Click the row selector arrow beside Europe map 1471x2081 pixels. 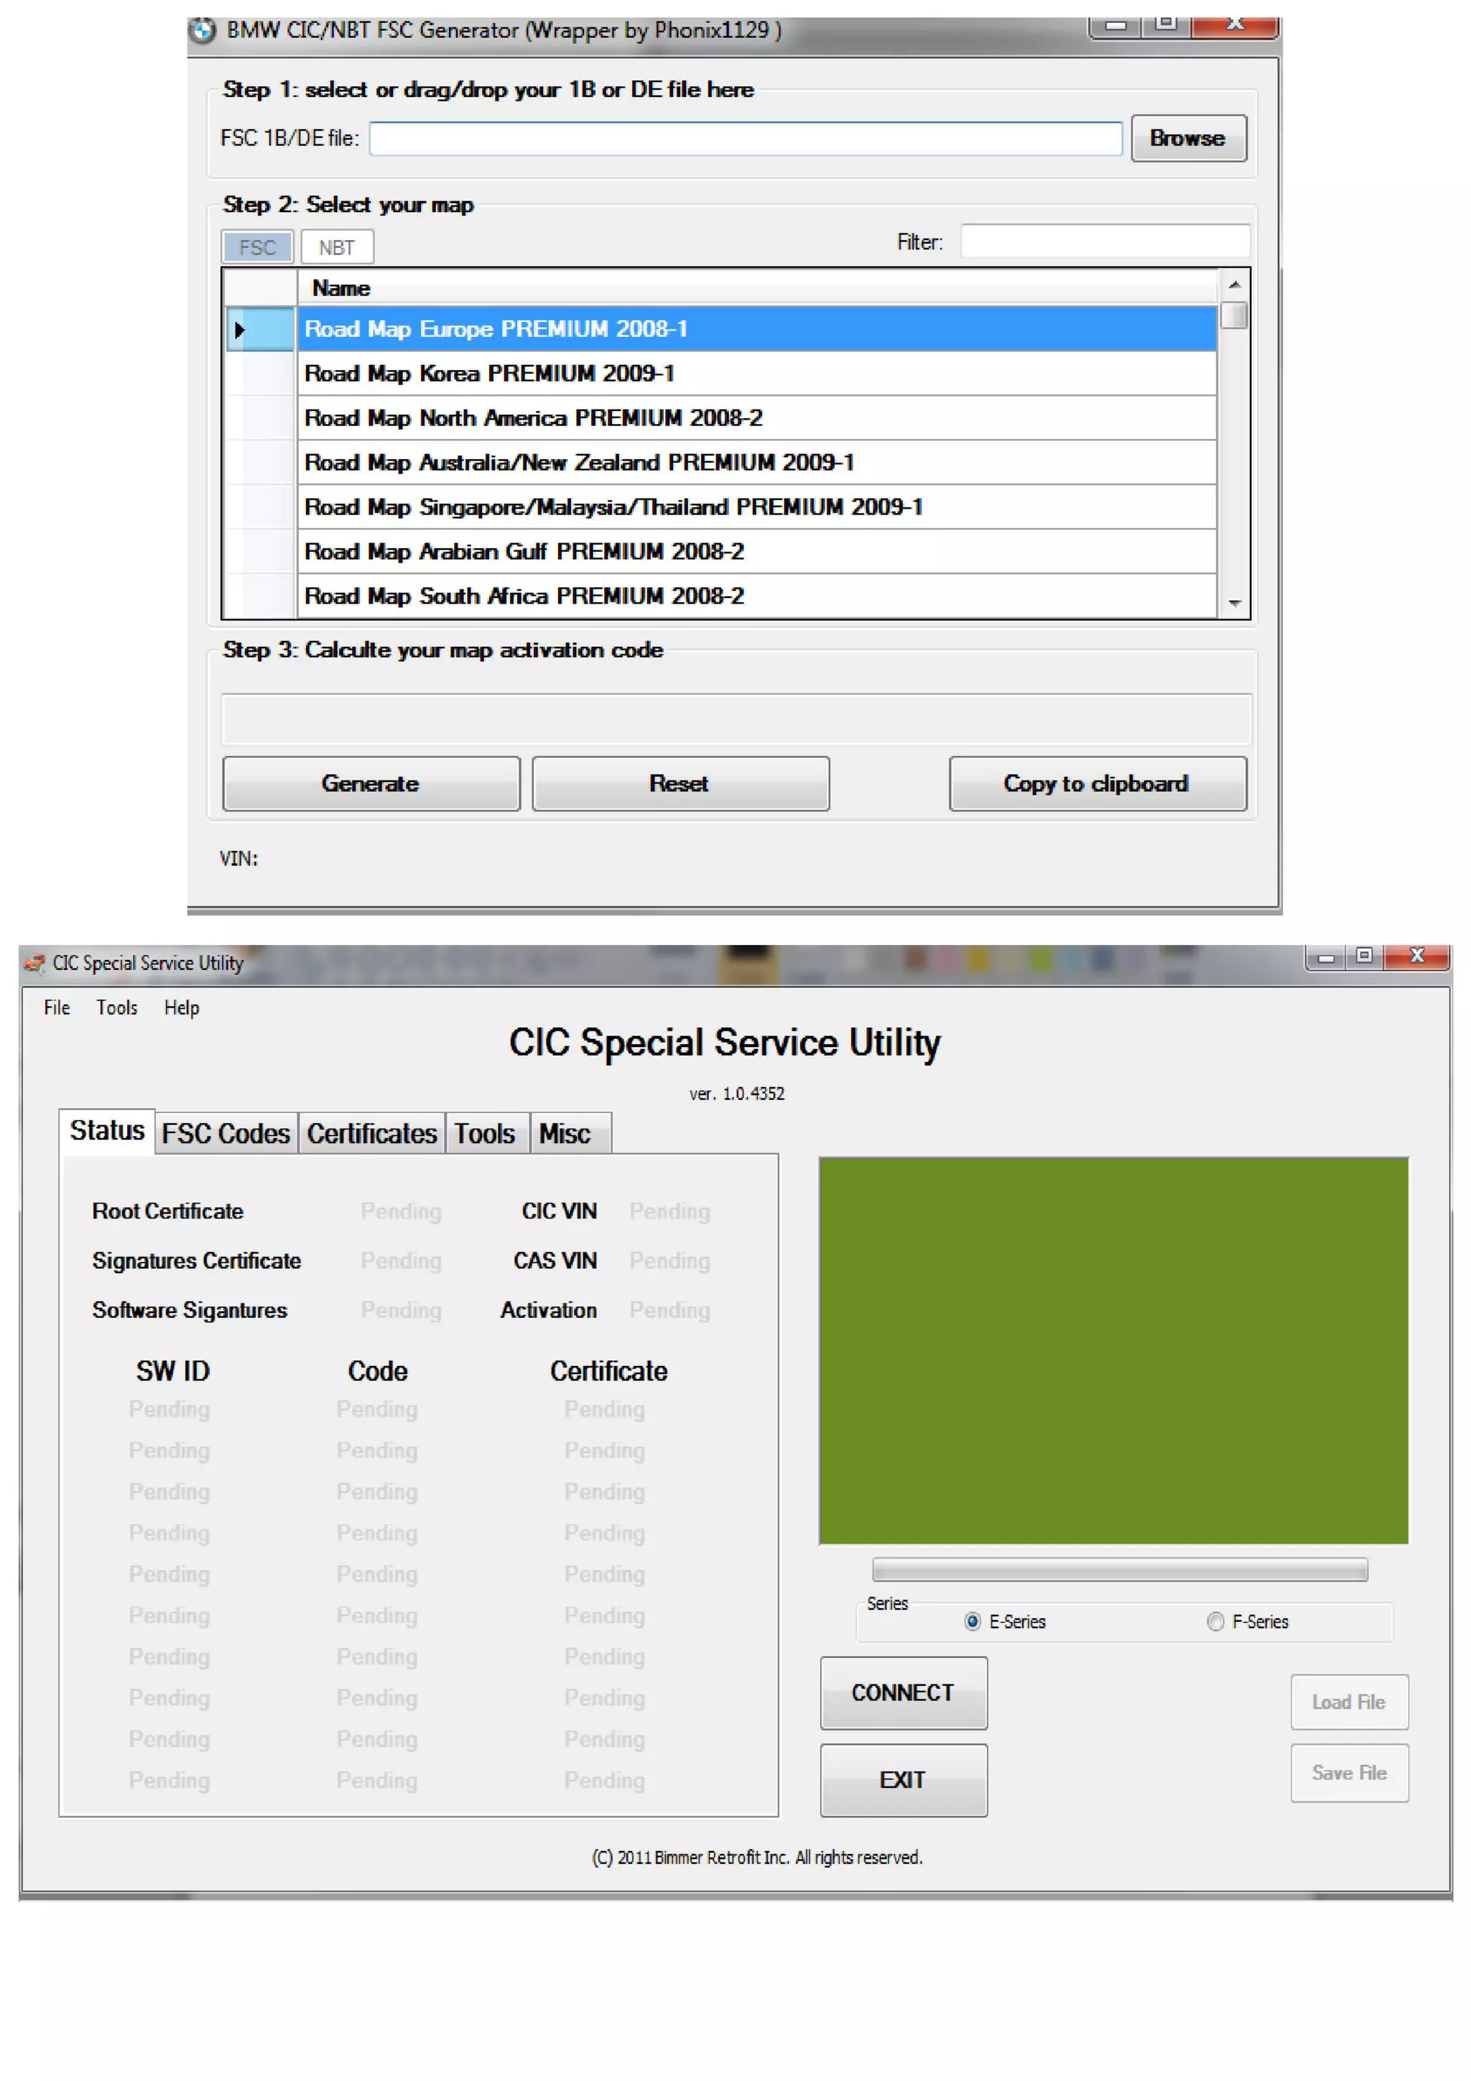[x=240, y=330]
